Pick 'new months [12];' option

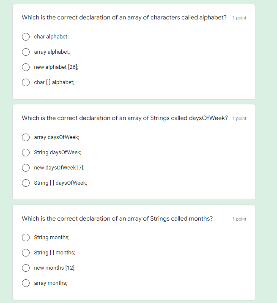click(x=26, y=268)
